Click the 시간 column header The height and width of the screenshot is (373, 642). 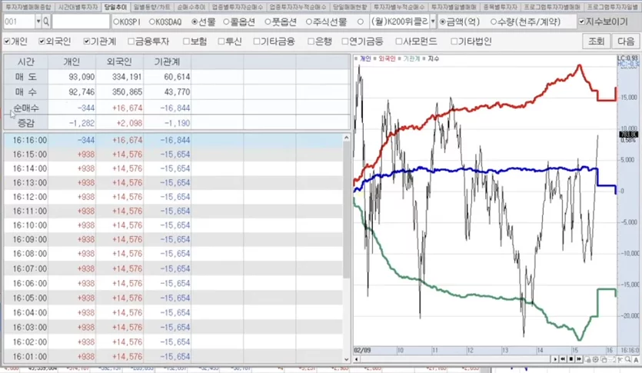click(26, 62)
